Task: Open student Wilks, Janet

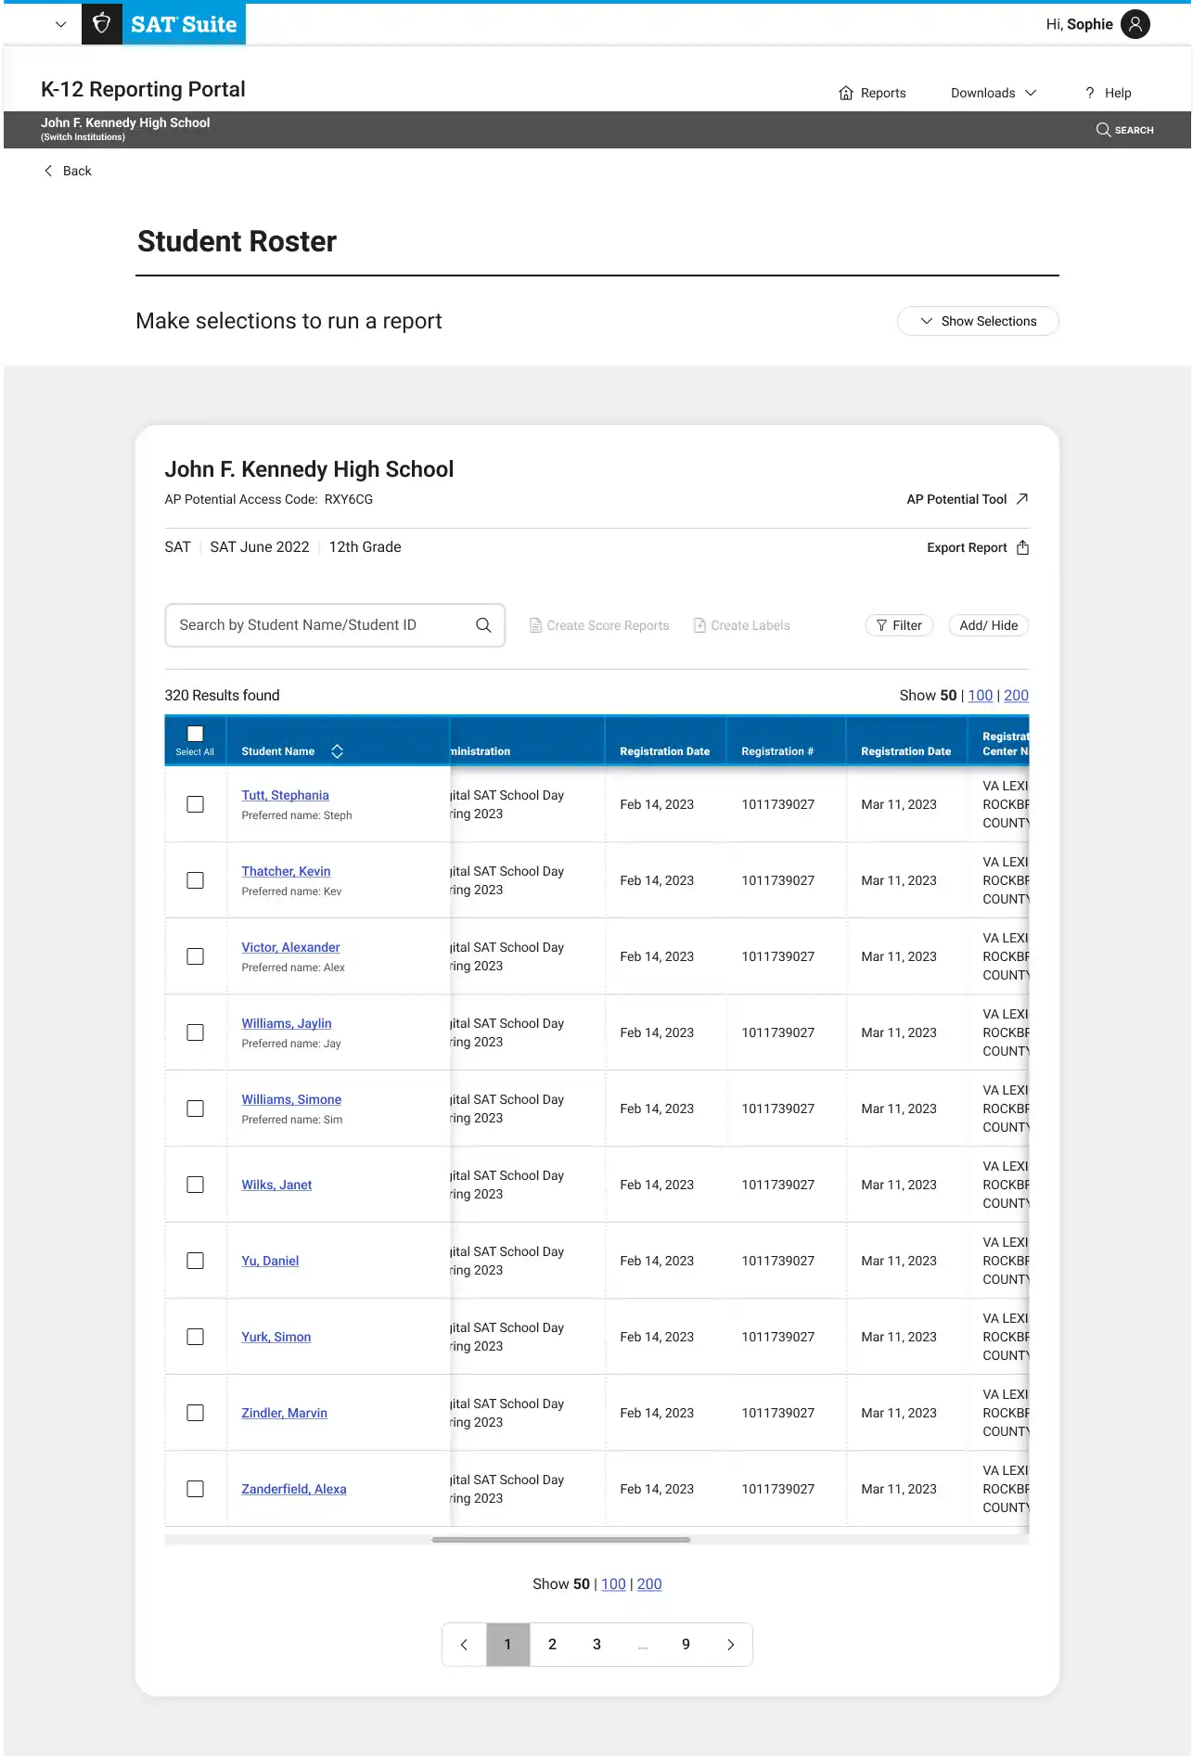Action: pyautogui.click(x=276, y=1185)
